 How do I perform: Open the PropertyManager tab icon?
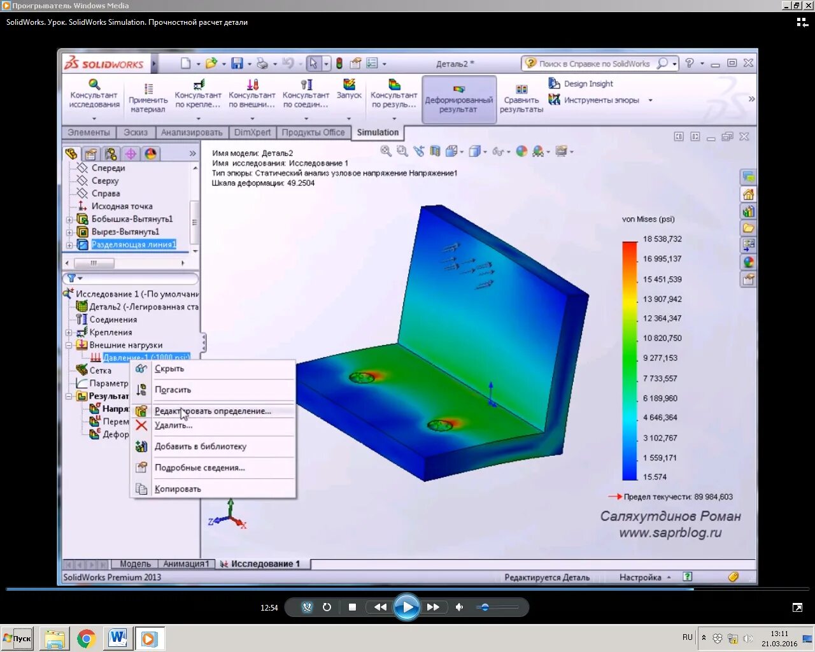pos(91,154)
